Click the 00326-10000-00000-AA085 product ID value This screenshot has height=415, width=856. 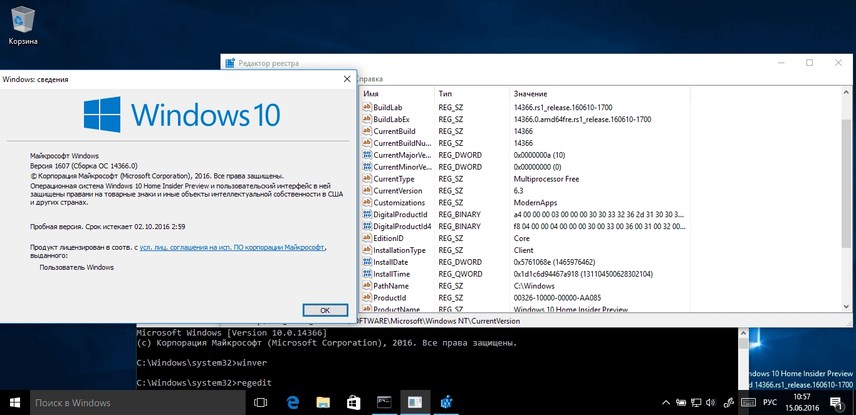click(x=557, y=297)
